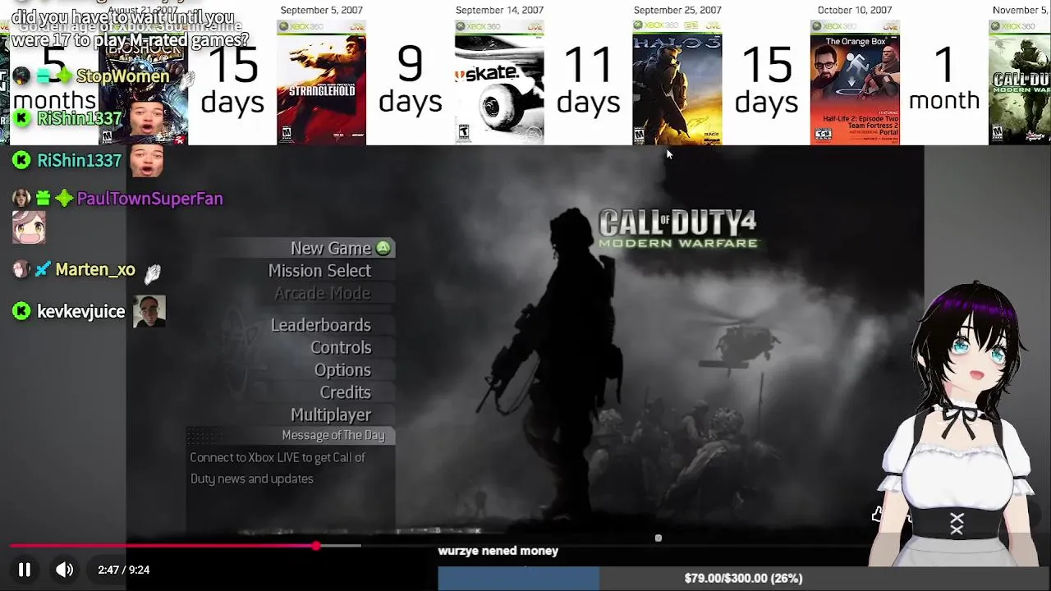Click the StopWomen chat username
This screenshot has width=1051, height=591.
coord(122,76)
